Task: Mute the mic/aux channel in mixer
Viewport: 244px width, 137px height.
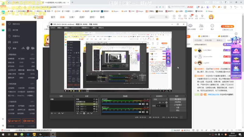Action: pos(143,112)
